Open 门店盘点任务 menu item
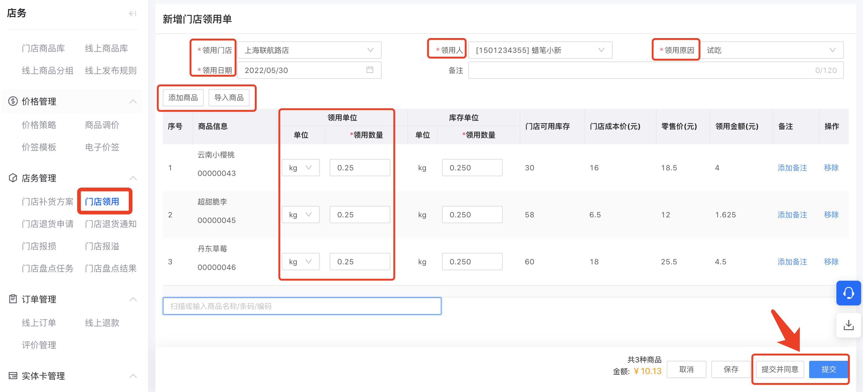The image size is (863, 392). (48, 268)
